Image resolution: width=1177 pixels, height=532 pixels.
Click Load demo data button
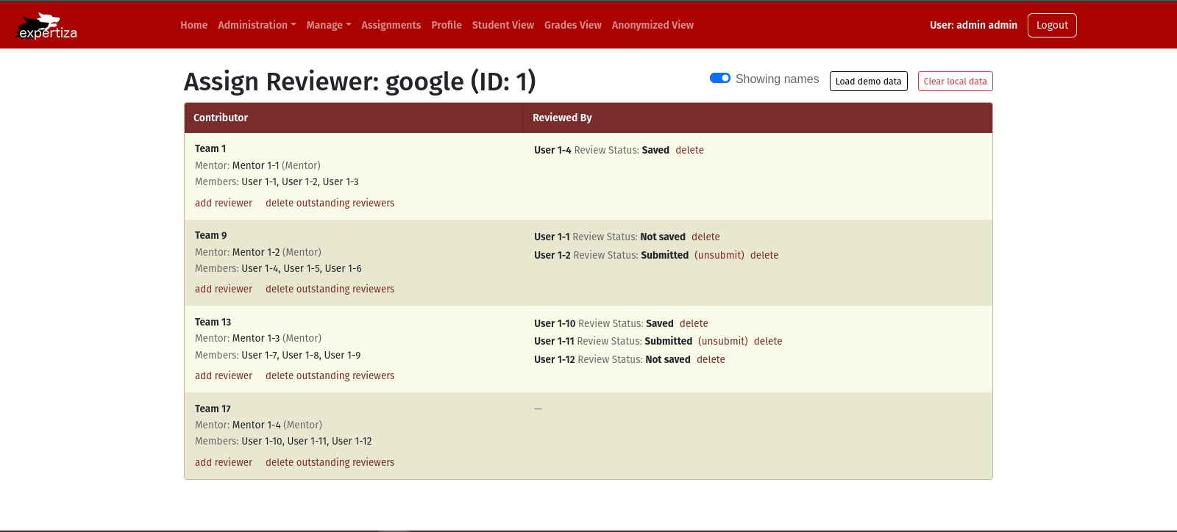[x=868, y=82]
